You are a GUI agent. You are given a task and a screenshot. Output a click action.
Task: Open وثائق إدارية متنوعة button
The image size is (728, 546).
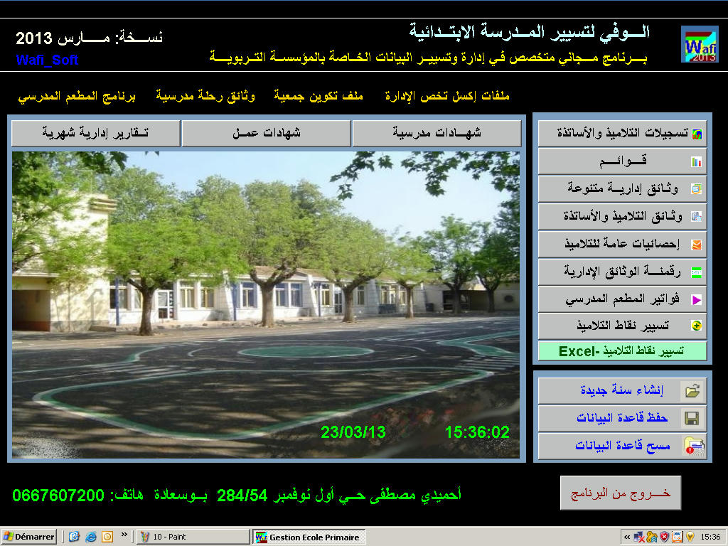click(x=622, y=188)
